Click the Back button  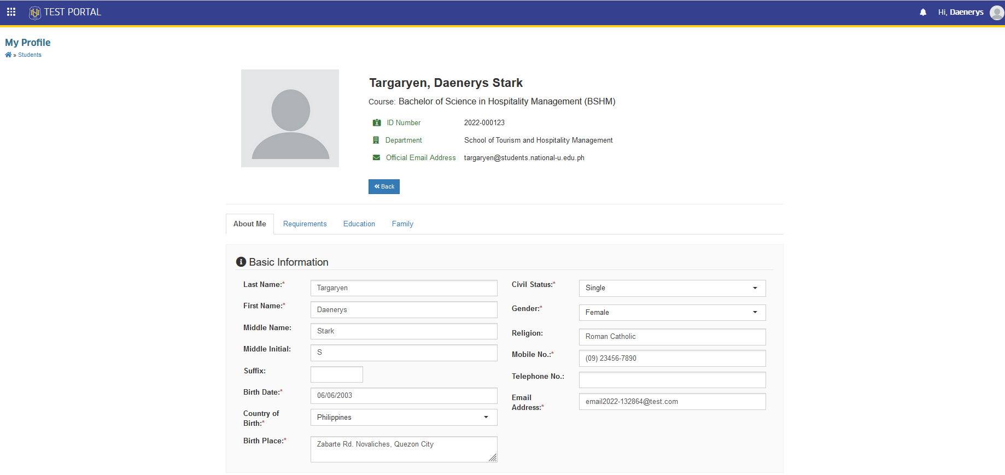[384, 186]
